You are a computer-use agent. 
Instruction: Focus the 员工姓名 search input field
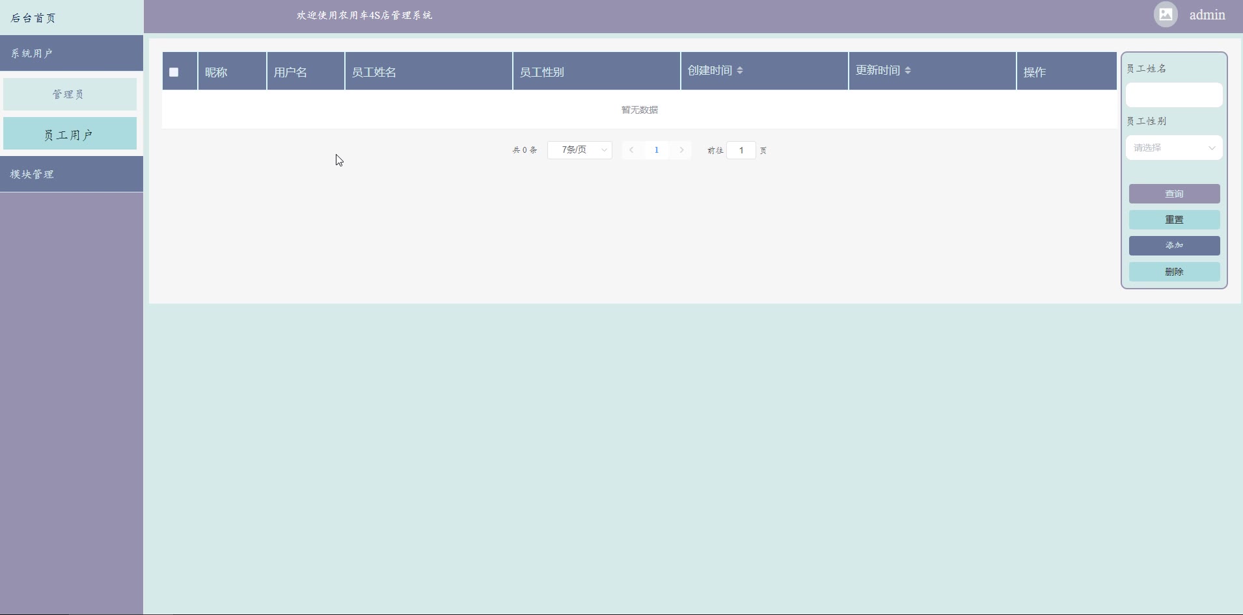pos(1174,95)
